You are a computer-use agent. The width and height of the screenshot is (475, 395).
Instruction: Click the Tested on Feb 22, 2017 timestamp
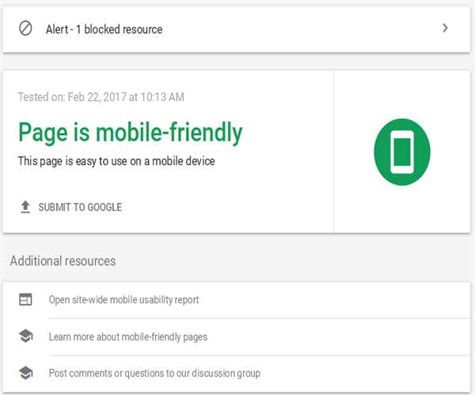101,97
